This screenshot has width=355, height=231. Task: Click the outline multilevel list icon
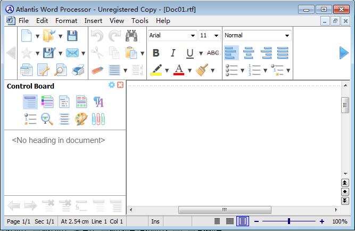tap(277, 70)
